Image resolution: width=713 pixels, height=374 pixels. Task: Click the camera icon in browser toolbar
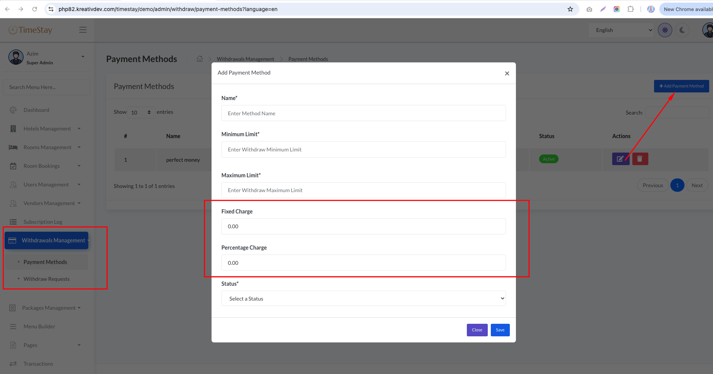(589, 9)
